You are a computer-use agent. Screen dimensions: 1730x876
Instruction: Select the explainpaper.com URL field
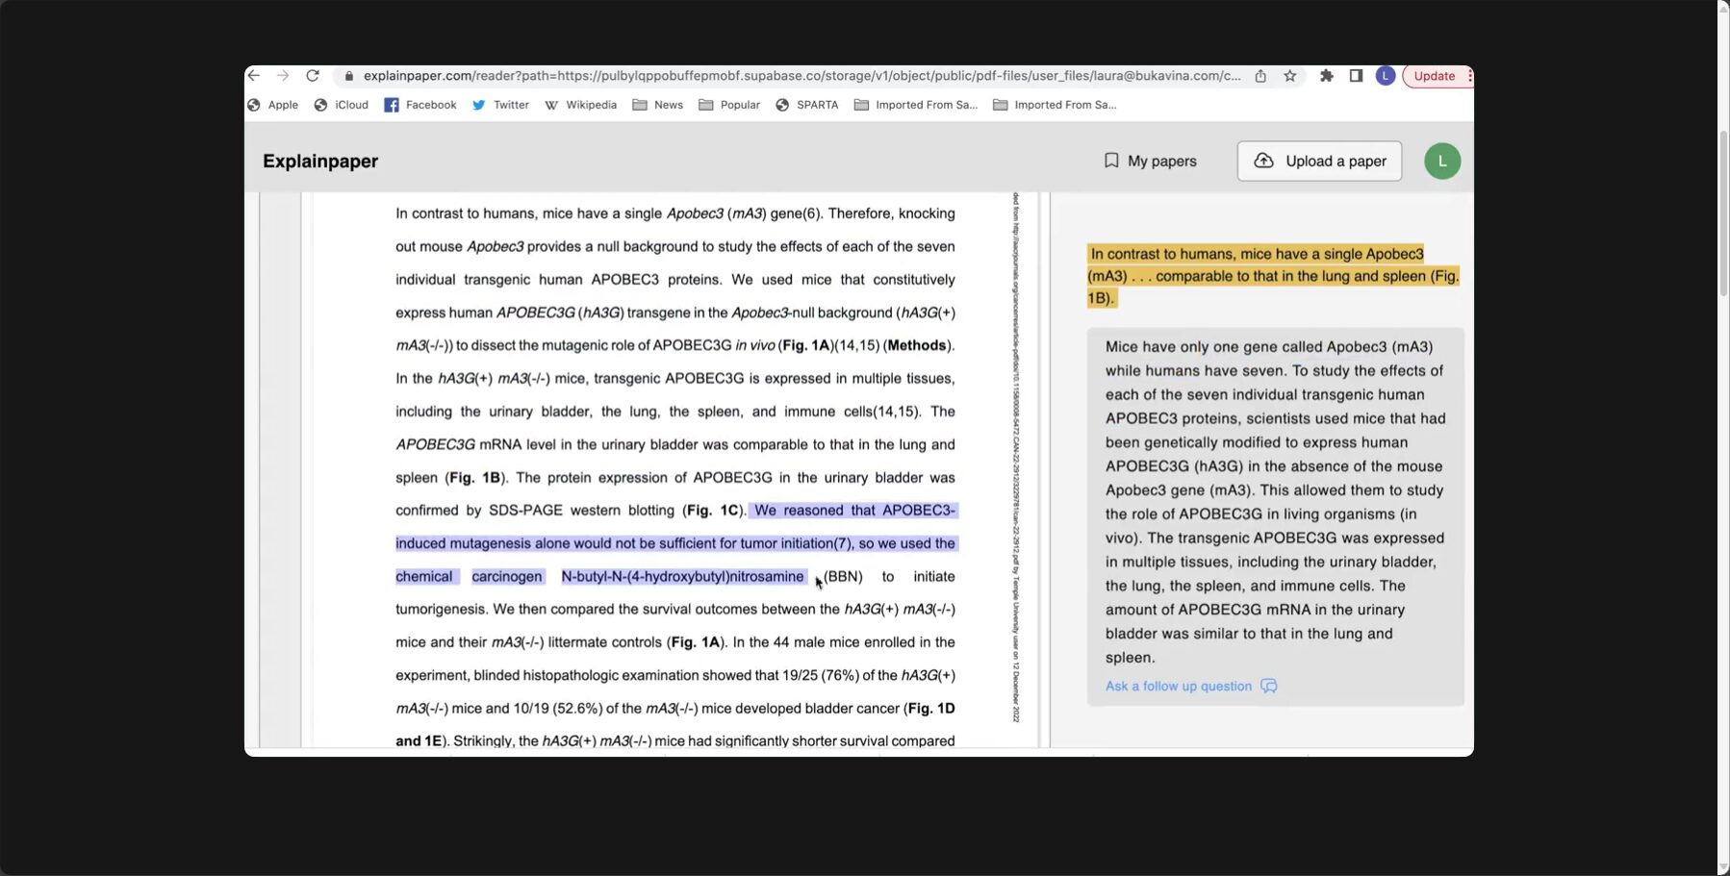tap(801, 76)
